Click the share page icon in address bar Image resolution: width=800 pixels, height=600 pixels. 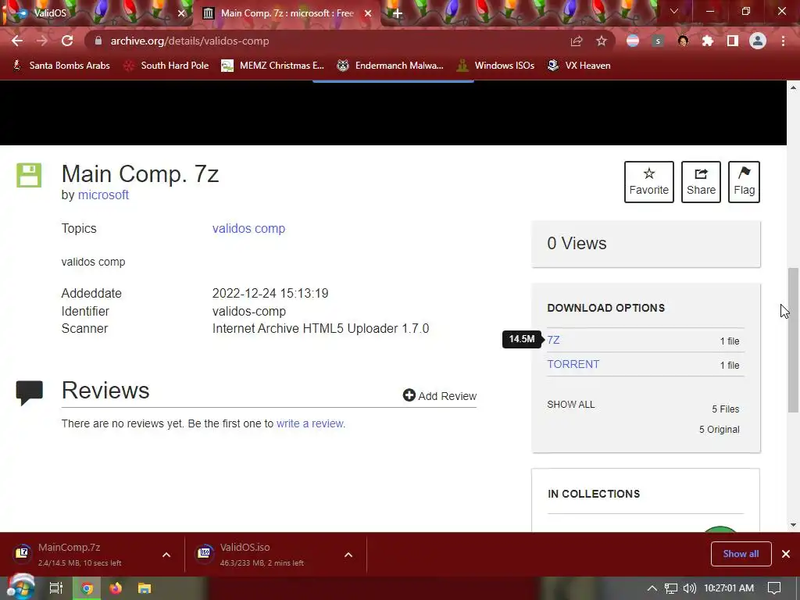coord(577,41)
